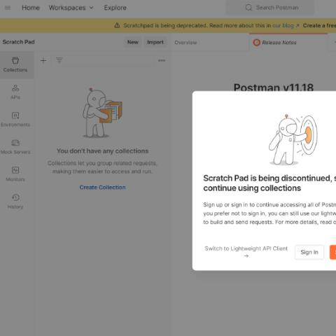Click the plus icon to add collection
The height and width of the screenshot is (336, 336).
click(x=43, y=60)
